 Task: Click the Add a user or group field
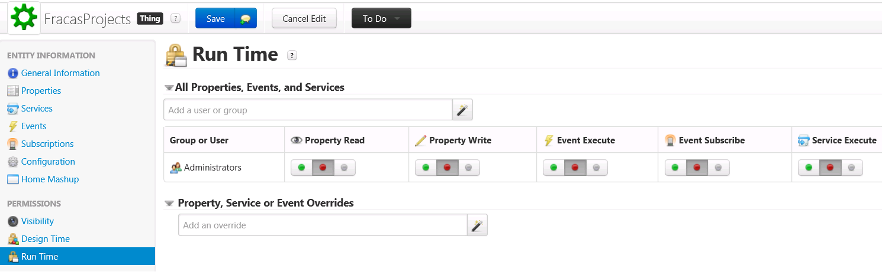coord(308,110)
